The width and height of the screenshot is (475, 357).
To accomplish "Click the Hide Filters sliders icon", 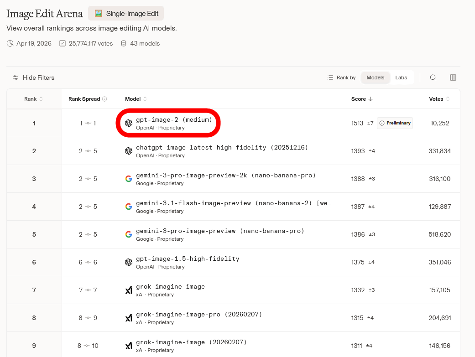I will pos(16,78).
